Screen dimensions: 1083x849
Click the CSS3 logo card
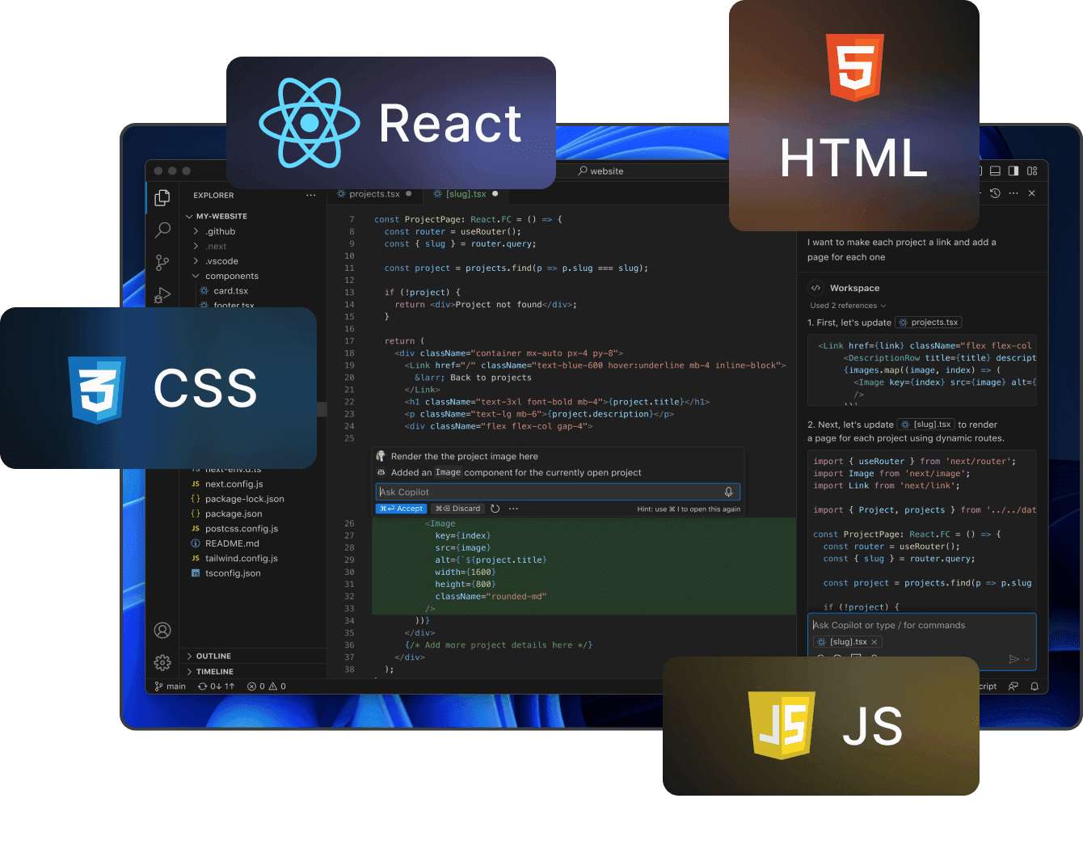tap(158, 388)
